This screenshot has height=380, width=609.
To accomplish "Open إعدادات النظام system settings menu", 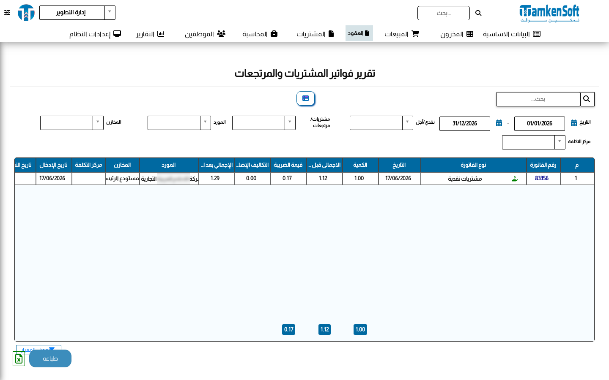I will 95,34.
